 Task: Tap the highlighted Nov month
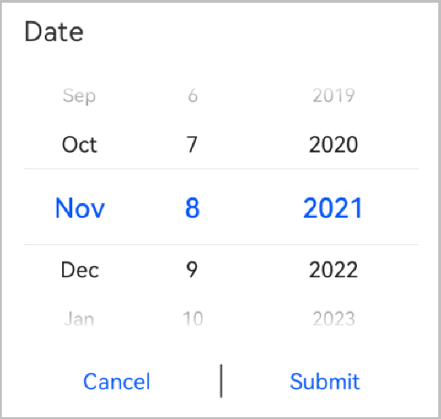click(x=80, y=208)
